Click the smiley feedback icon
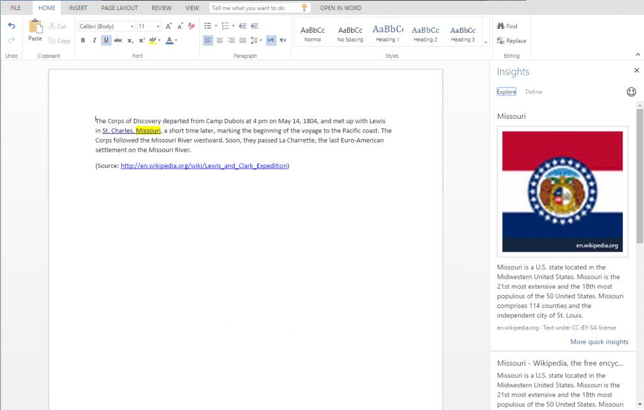The image size is (644, 410). coord(631,92)
